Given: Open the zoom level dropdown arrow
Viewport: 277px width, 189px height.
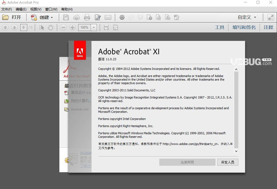Looking at the screenshot, I should tap(94, 28).
